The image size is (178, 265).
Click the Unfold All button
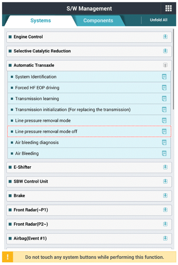[158, 20]
